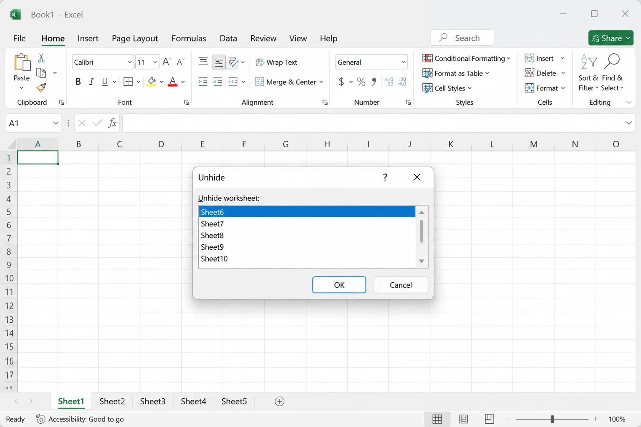Expand the General number format dropdown
Screen dimensions: 641x427
click(x=403, y=62)
